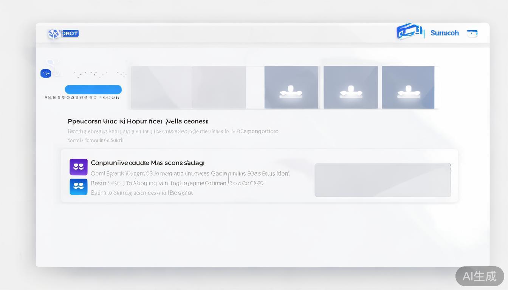This screenshot has width=508, height=290.
Task: Open the second light gray thumbnail
Action: [219, 87]
